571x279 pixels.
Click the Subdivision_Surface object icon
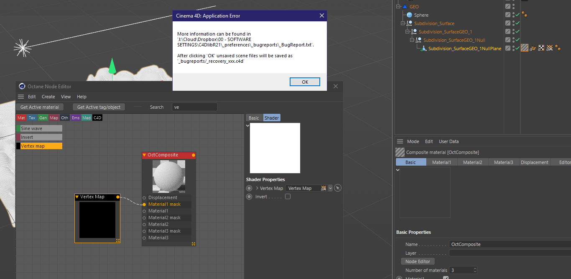click(x=410, y=23)
